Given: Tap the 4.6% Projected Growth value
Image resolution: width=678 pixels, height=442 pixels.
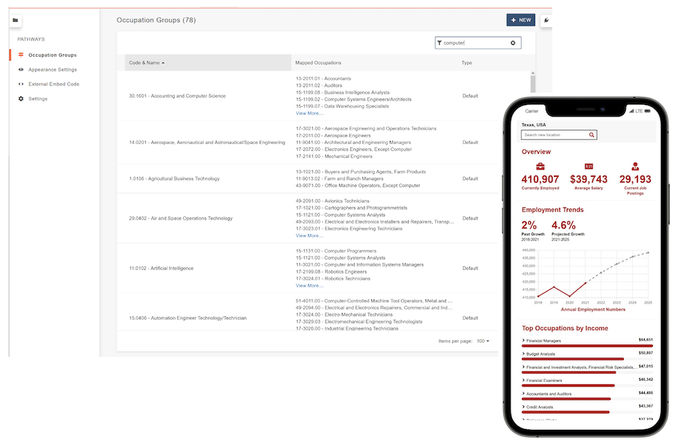Looking at the screenshot, I should click(563, 225).
